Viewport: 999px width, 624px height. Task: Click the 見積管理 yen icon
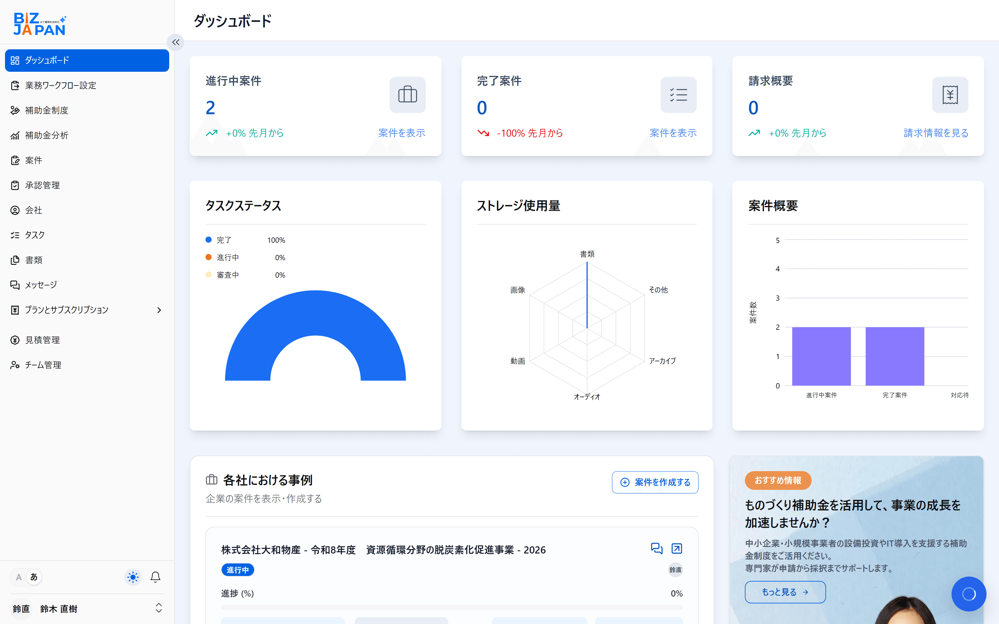point(15,340)
